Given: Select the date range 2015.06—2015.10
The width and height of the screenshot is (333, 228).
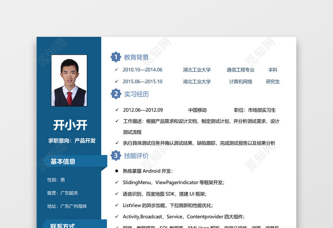Looking at the screenshot, I should [x=142, y=81].
